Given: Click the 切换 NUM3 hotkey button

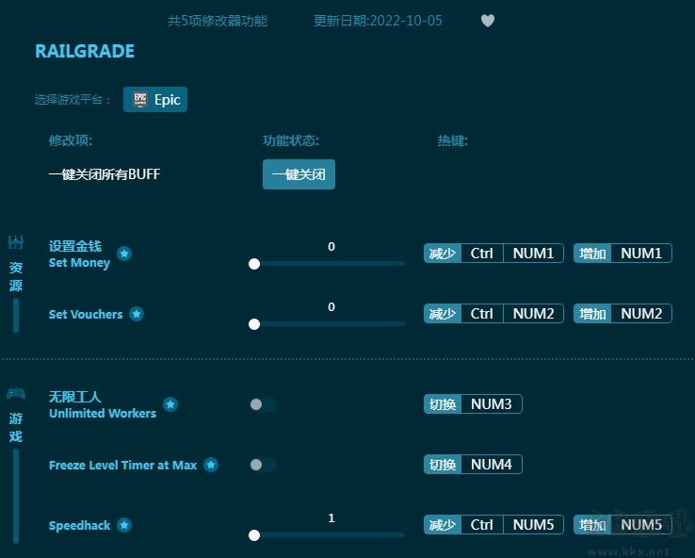Looking at the screenshot, I should [473, 404].
